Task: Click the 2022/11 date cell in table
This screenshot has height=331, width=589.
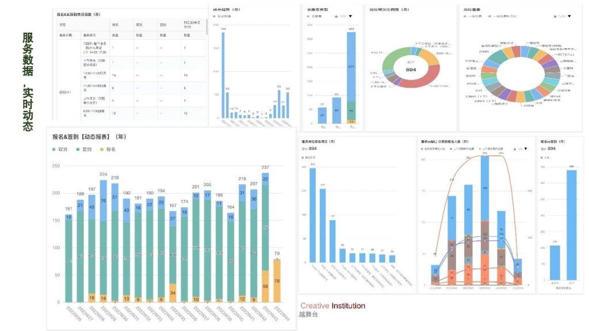Action: pyautogui.click(x=64, y=91)
